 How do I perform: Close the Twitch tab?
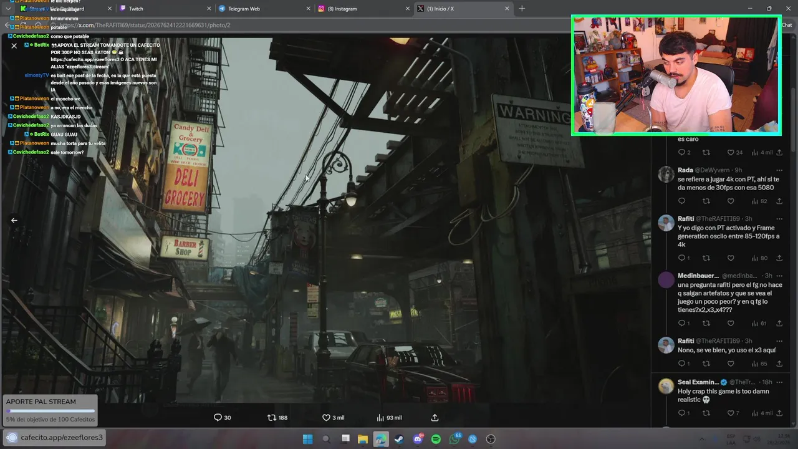coord(209,8)
